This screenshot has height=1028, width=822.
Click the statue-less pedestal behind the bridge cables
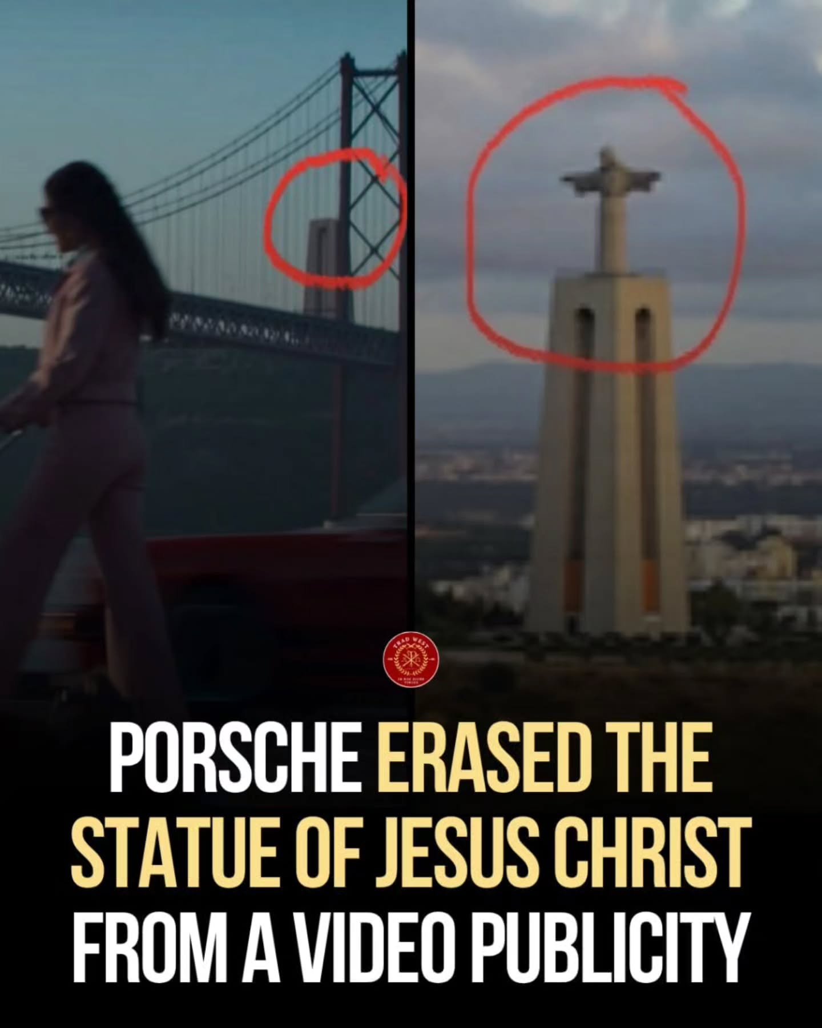(325, 267)
